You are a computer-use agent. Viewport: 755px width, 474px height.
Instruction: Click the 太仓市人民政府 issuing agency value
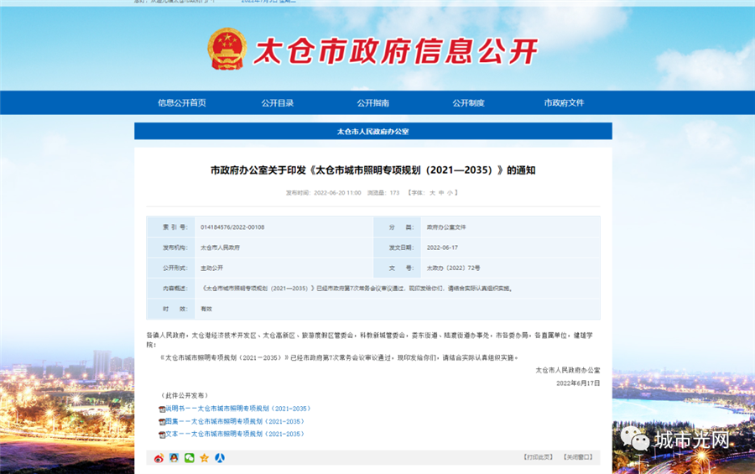pos(220,247)
